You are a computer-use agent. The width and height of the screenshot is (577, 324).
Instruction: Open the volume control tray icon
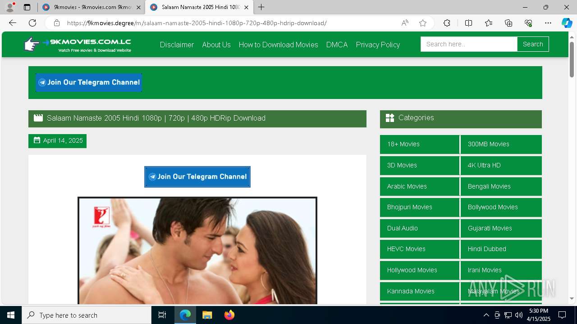(x=519, y=315)
